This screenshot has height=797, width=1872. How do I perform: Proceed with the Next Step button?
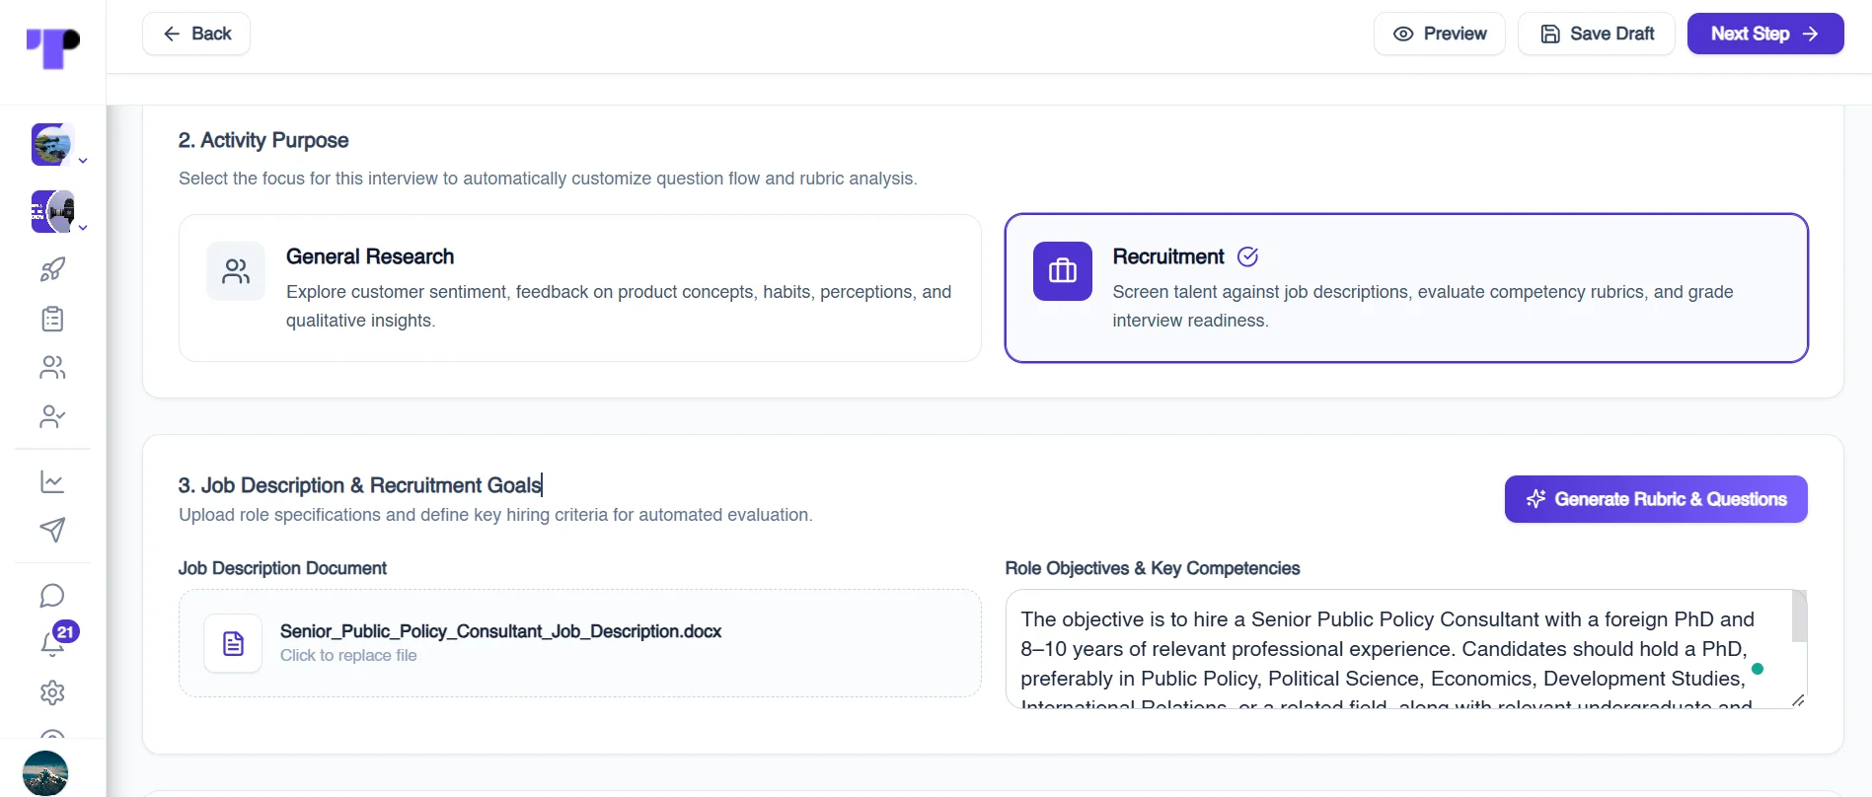[1765, 34]
